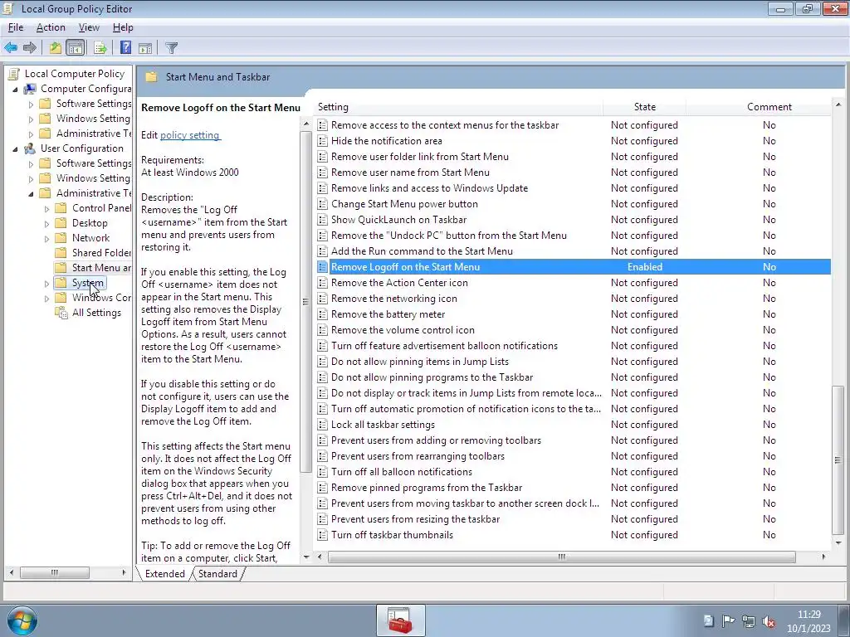Click the Forward arrow toolbar button
850x637 pixels.
(30, 47)
